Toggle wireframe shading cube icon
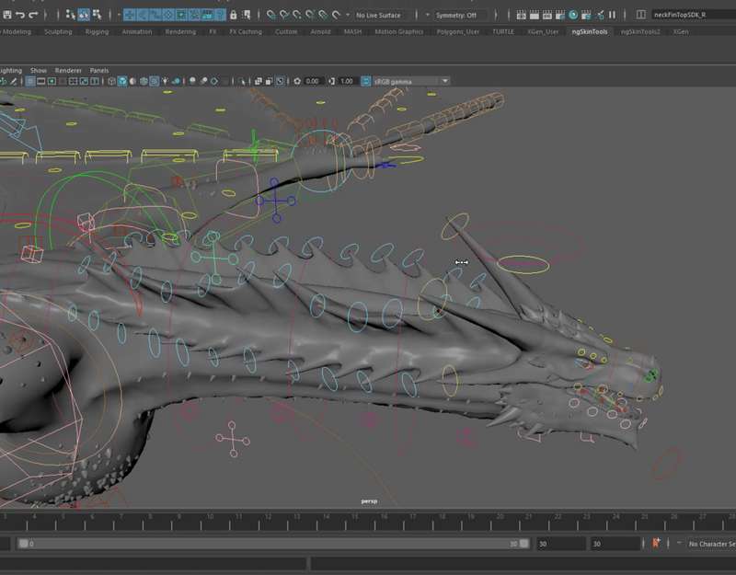This screenshot has width=736, height=575. click(111, 81)
